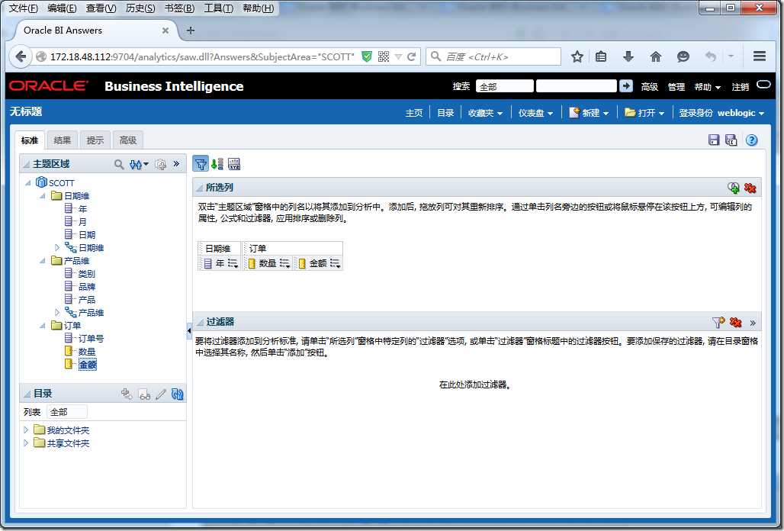Open the 打开 menu

pos(644,113)
